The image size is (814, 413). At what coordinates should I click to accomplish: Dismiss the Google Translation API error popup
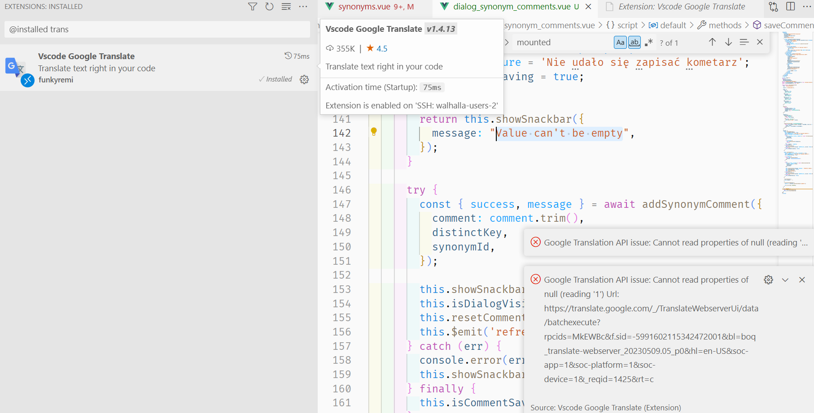pos(802,280)
